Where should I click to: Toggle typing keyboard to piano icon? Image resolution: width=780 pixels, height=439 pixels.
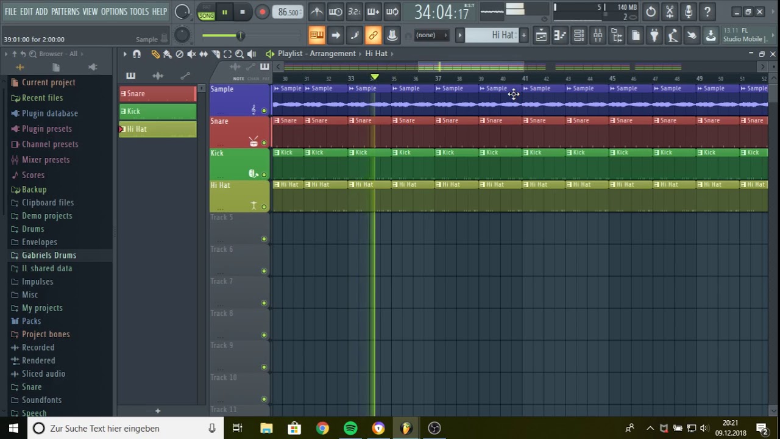tap(316, 35)
